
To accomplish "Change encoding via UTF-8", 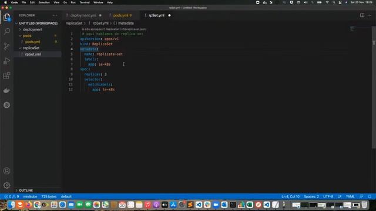I will pyautogui.click(x=328, y=196).
